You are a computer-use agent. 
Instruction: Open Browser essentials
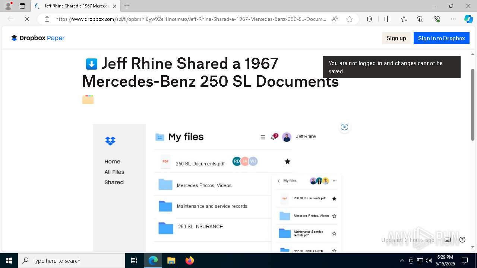tap(437, 19)
